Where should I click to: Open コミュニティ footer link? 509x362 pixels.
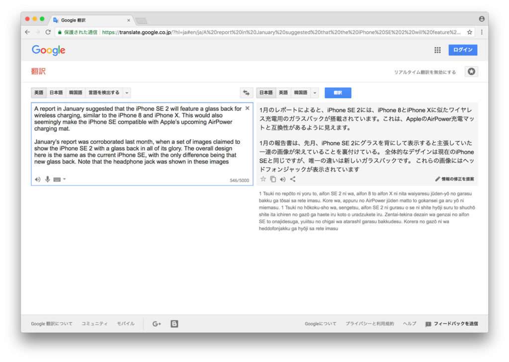[x=94, y=323]
